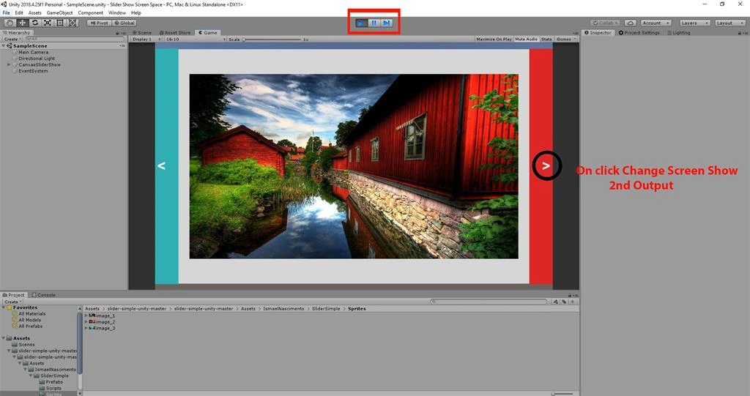Expand the CanvasSliderShow object
The width and height of the screenshot is (750, 396).
(x=8, y=64)
